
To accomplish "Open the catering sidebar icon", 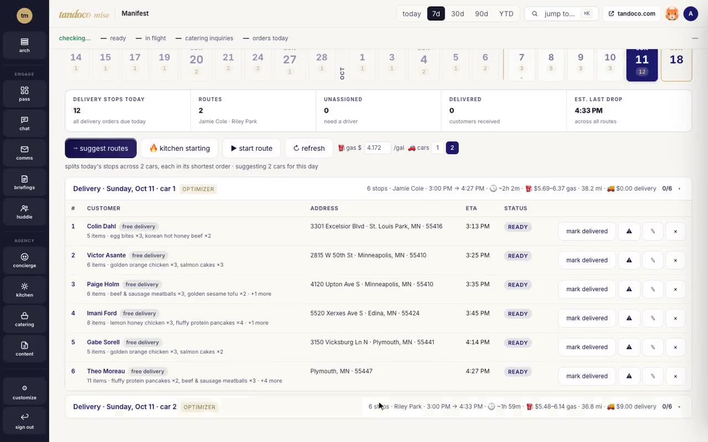I will [24, 319].
